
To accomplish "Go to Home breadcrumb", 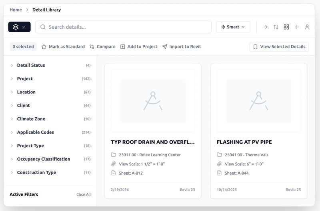I will pyautogui.click(x=16, y=10).
